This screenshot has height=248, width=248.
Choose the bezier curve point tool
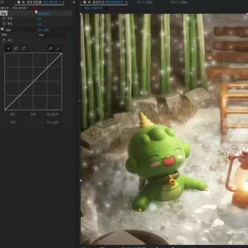pos(51,48)
